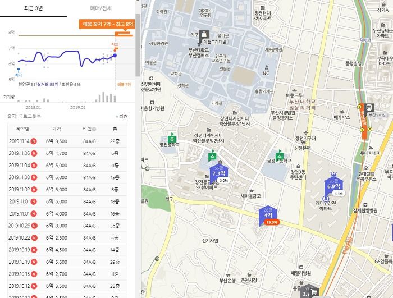The image size is (393, 298).
Task: Click the 레미안장전 아파트 pin icon
Action: pyautogui.click(x=326, y=199)
